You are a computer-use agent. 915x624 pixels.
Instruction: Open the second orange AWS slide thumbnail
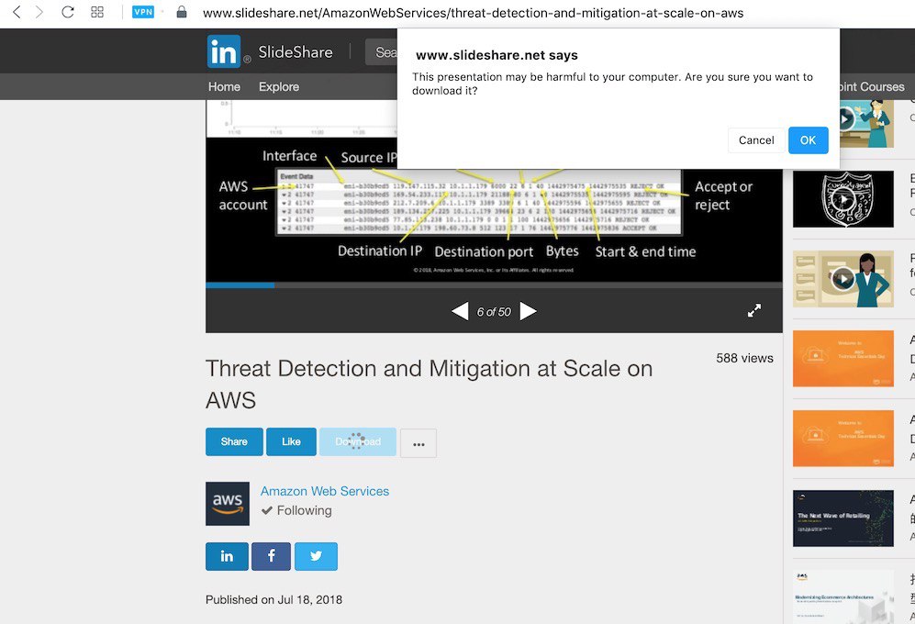tap(843, 439)
